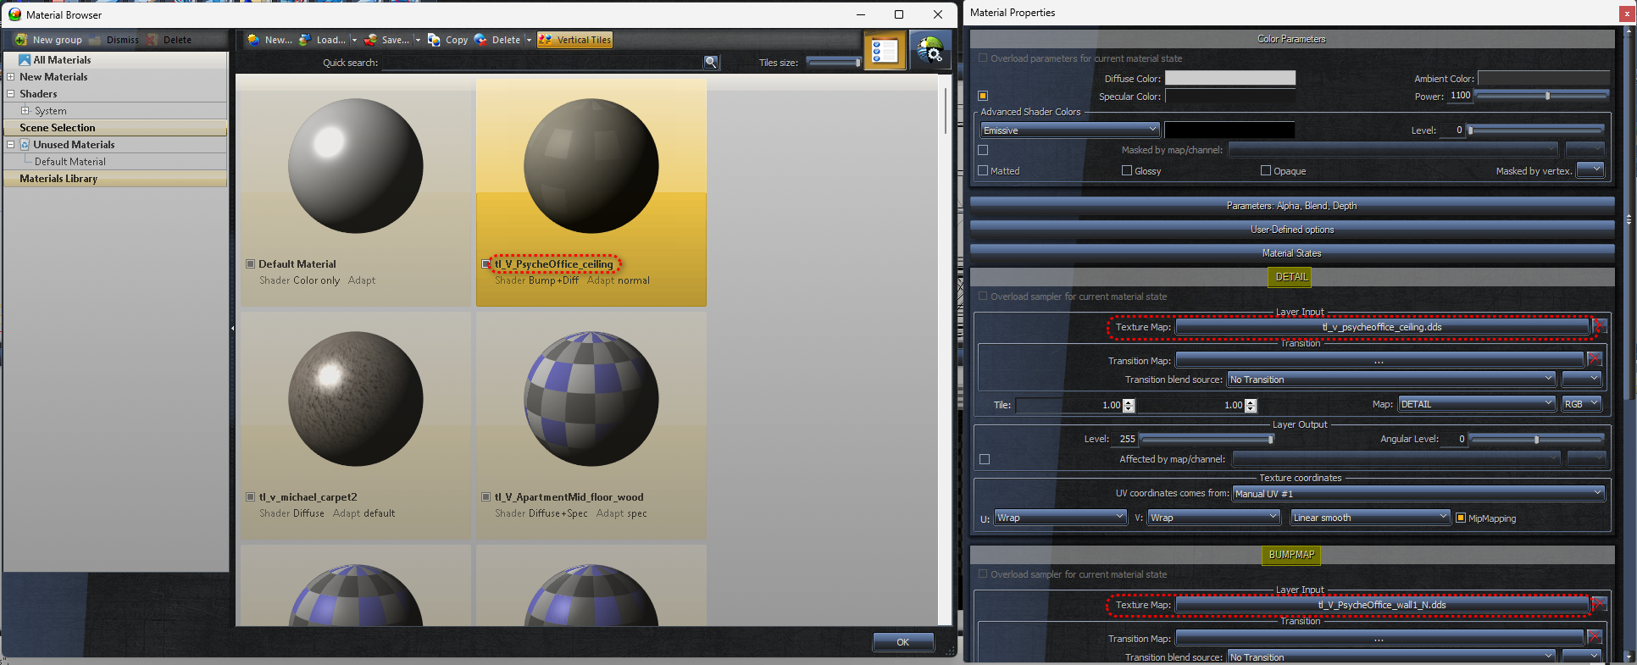
Task: Toggle the MipMapping checkbox
Action: click(1461, 518)
